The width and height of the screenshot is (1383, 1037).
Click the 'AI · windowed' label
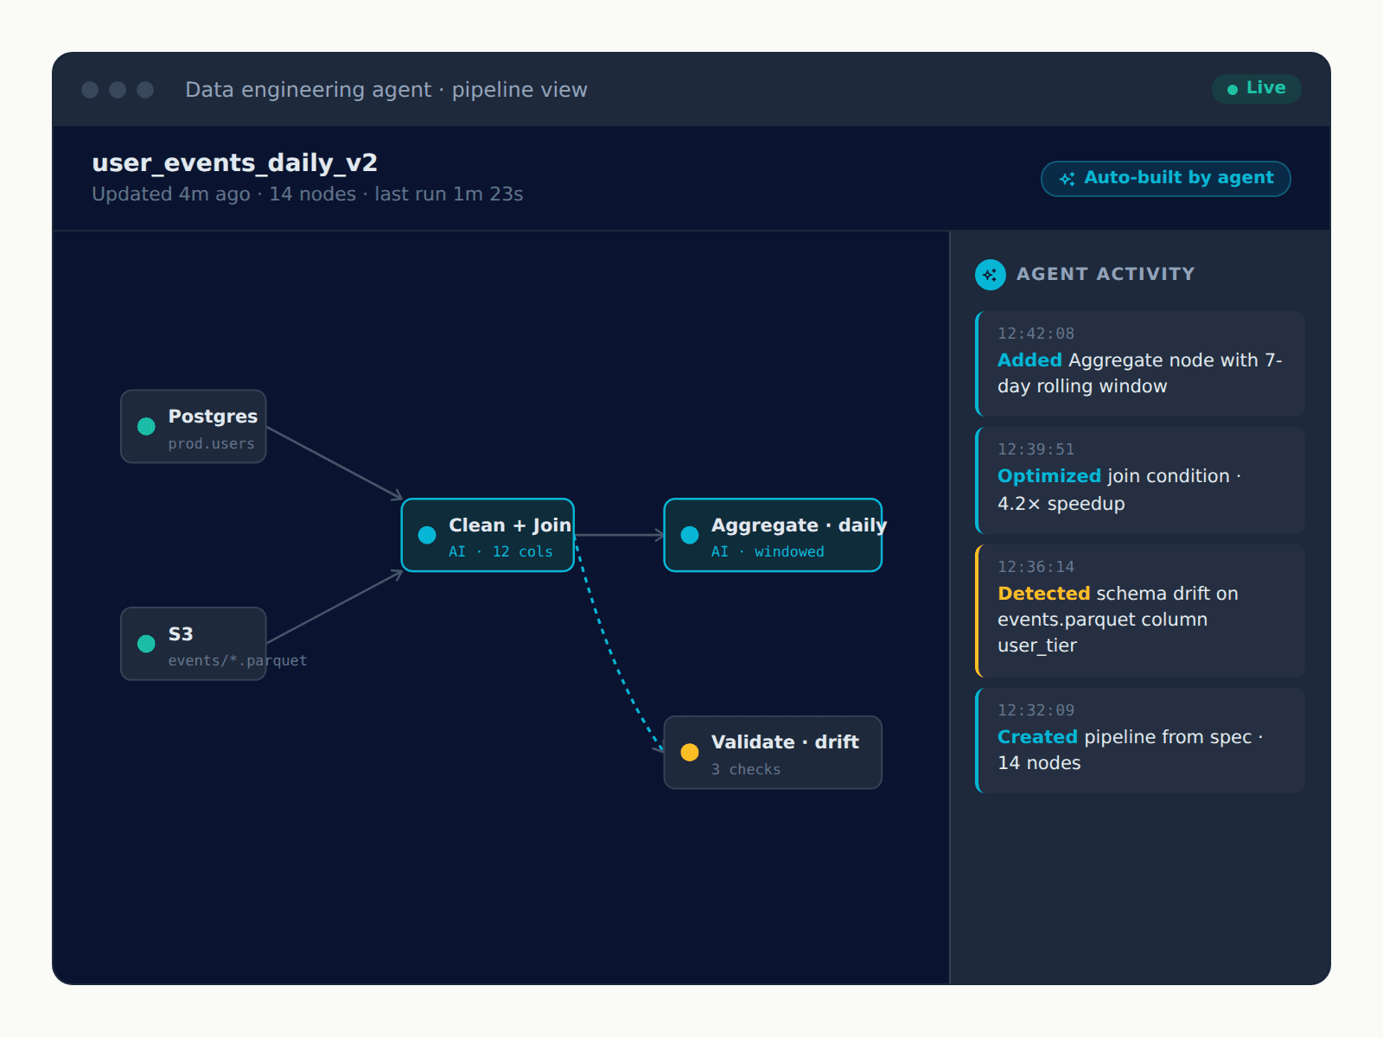768,552
